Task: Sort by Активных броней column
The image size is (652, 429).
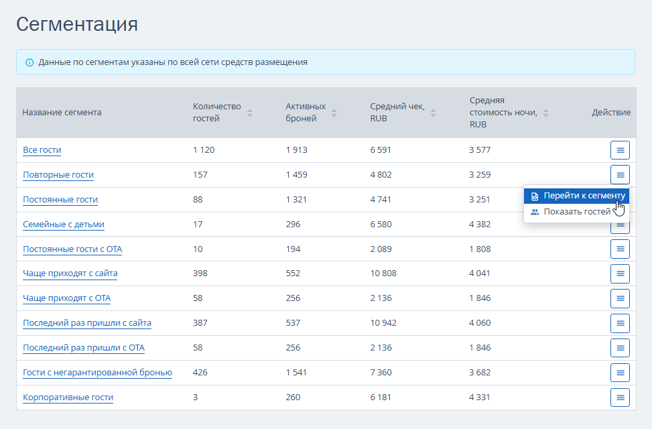Action: (x=334, y=113)
